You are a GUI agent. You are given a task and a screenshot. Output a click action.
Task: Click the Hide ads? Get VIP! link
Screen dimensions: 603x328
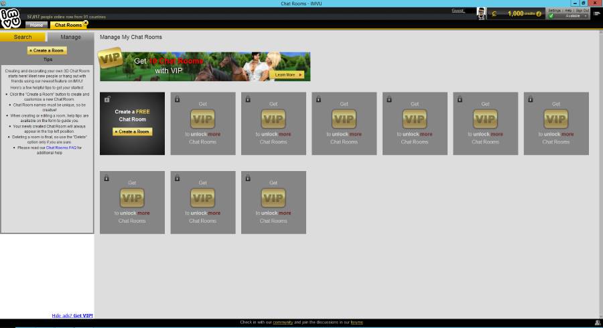click(x=72, y=315)
